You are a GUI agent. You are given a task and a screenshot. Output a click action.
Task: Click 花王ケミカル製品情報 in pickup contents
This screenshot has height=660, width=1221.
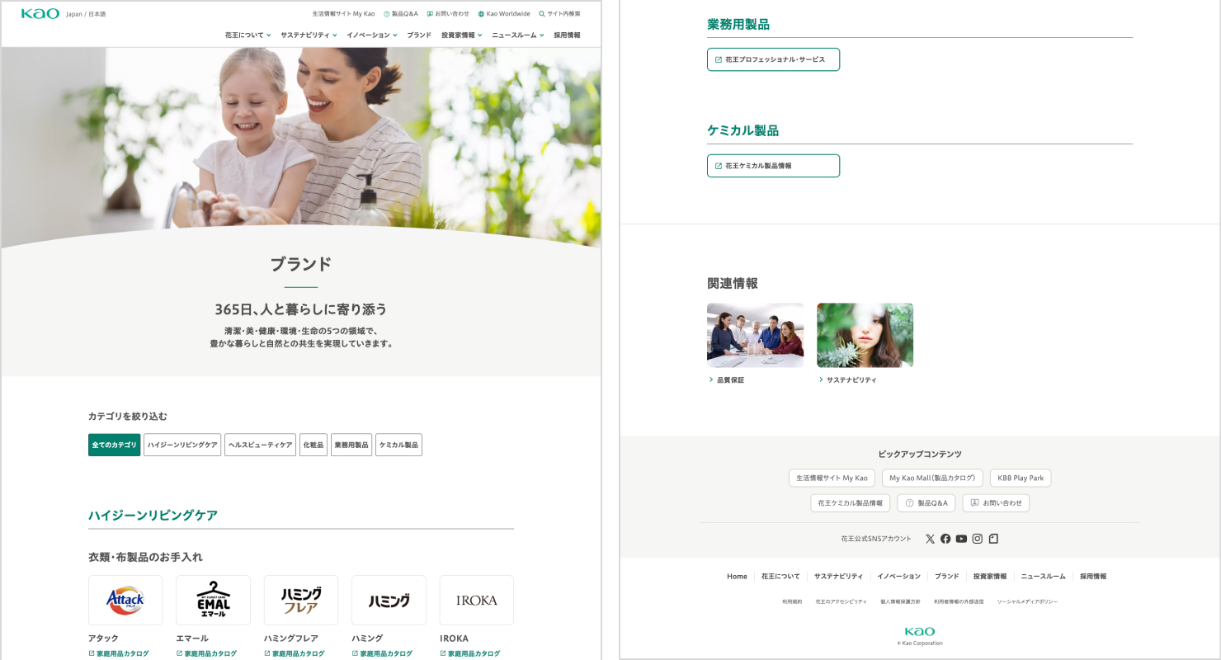click(x=851, y=503)
